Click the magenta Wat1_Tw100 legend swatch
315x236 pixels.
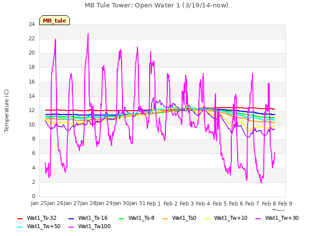click(x=71, y=227)
